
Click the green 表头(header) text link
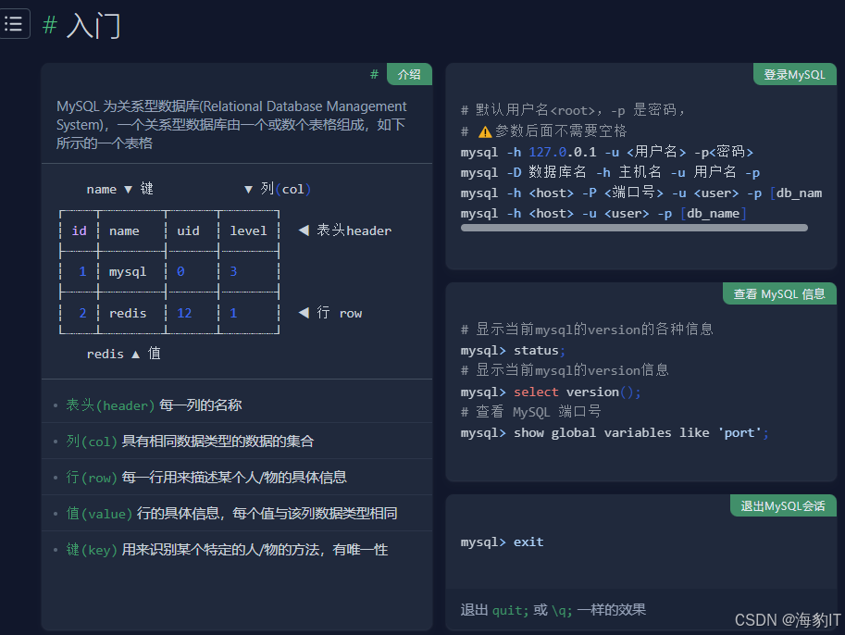click(103, 404)
